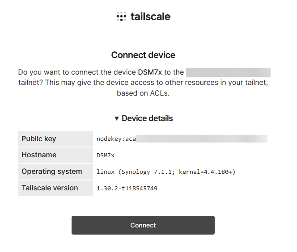The width and height of the screenshot is (297, 252).
Task: Click the 1.30.2-t118545749 version value
Action: (x=127, y=189)
